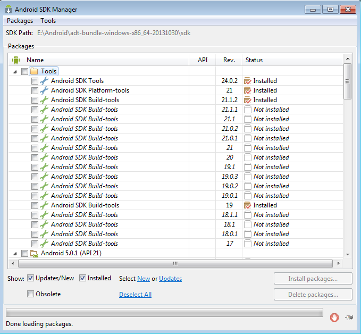361x334 pixels.
Task: Click the SDK Path value text
Action: (x=114, y=33)
